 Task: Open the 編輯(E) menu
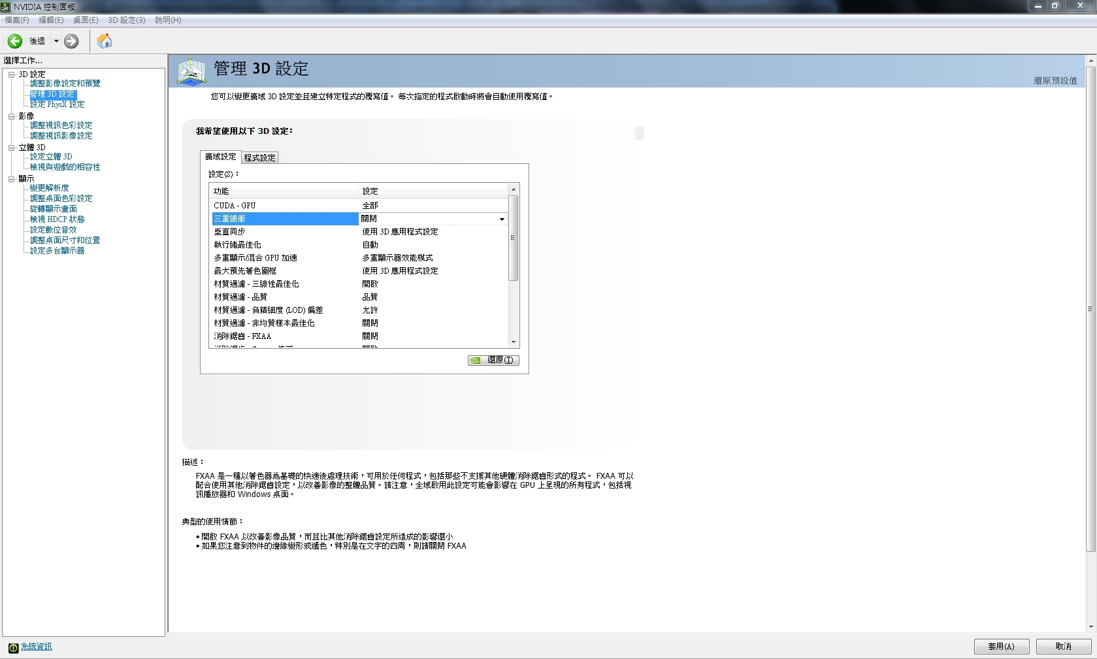pos(51,20)
